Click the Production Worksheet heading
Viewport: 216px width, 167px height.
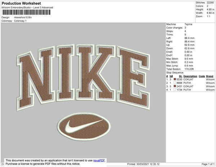click(21, 4)
